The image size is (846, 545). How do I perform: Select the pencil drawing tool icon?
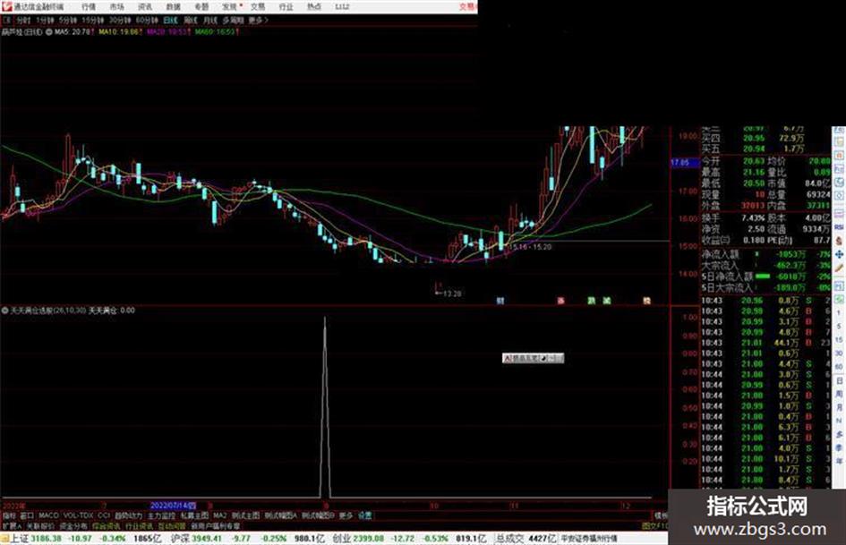pyautogui.click(x=839, y=268)
